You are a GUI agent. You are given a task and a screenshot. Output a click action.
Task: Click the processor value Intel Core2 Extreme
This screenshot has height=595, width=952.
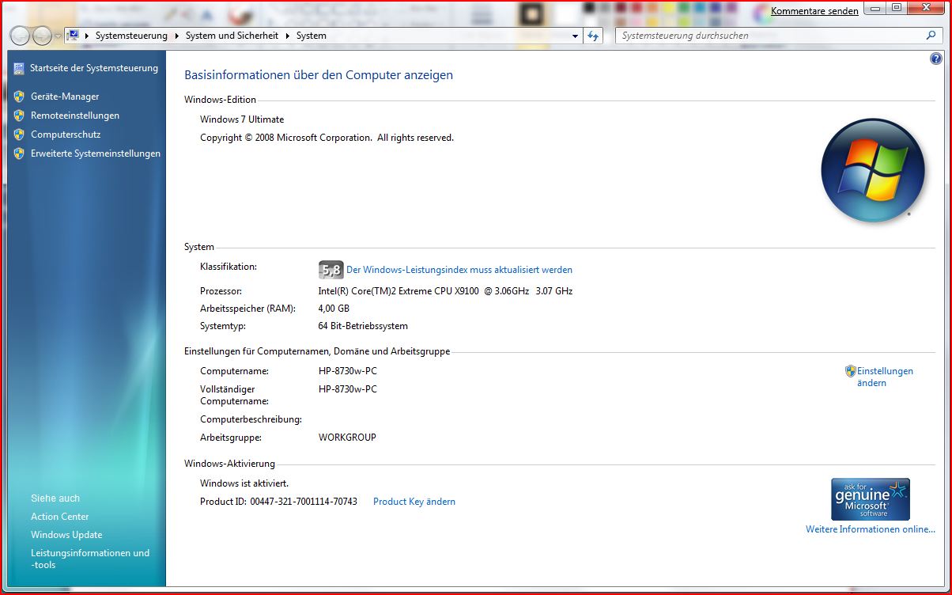445,291
